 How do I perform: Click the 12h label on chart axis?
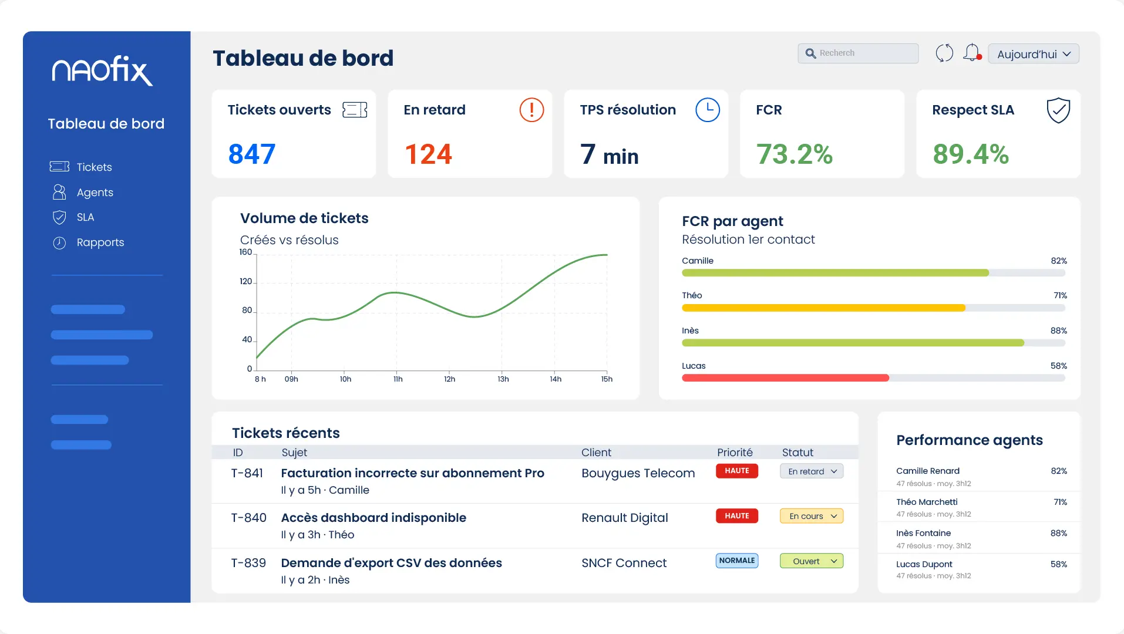(449, 379)
